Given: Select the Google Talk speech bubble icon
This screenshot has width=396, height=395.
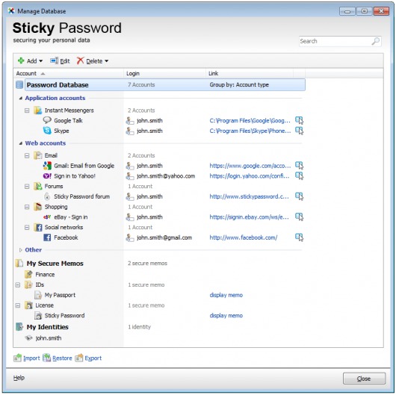Looking at the screenshot, I should [x=47, y=120].
